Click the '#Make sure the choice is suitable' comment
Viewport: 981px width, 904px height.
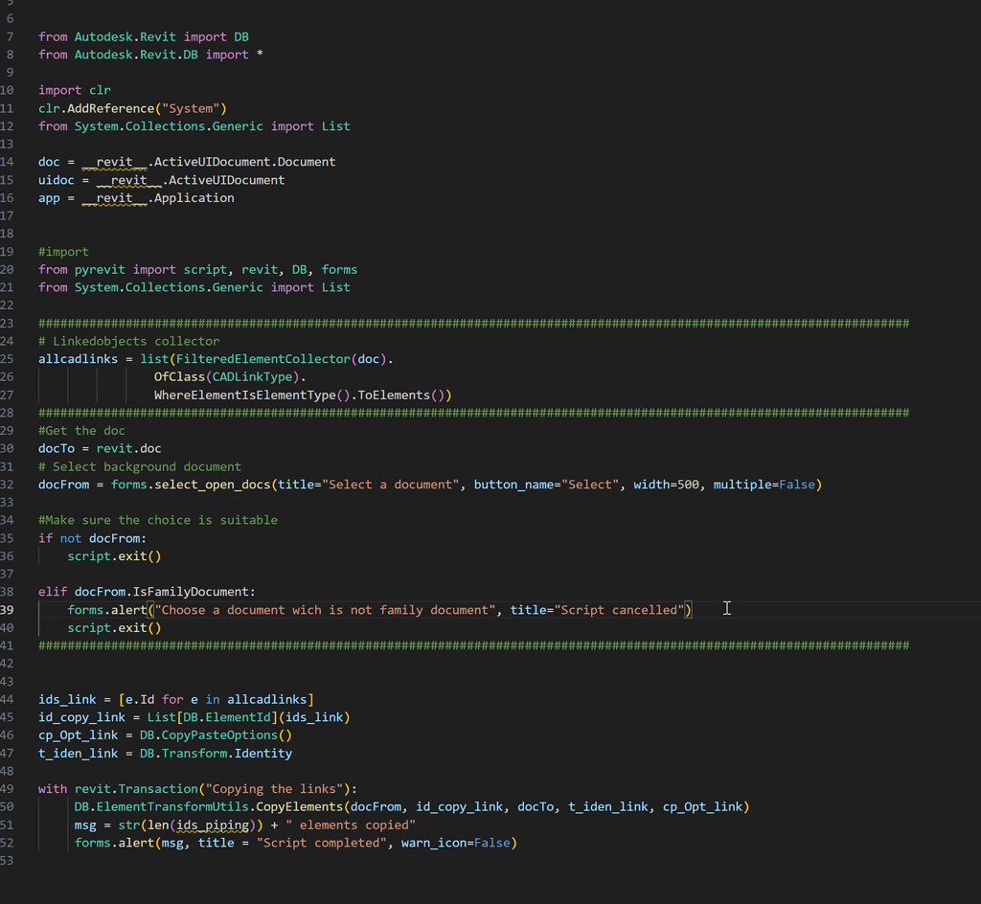[x=158, y=520]
